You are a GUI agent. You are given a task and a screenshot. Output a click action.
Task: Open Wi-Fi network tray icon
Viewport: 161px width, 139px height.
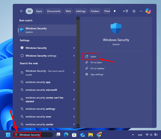point(147,135)
